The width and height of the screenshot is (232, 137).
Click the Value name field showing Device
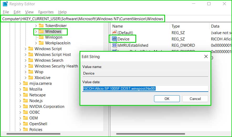(145, 73)
